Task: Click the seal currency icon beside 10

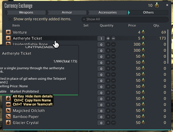Action: (157, 5)
